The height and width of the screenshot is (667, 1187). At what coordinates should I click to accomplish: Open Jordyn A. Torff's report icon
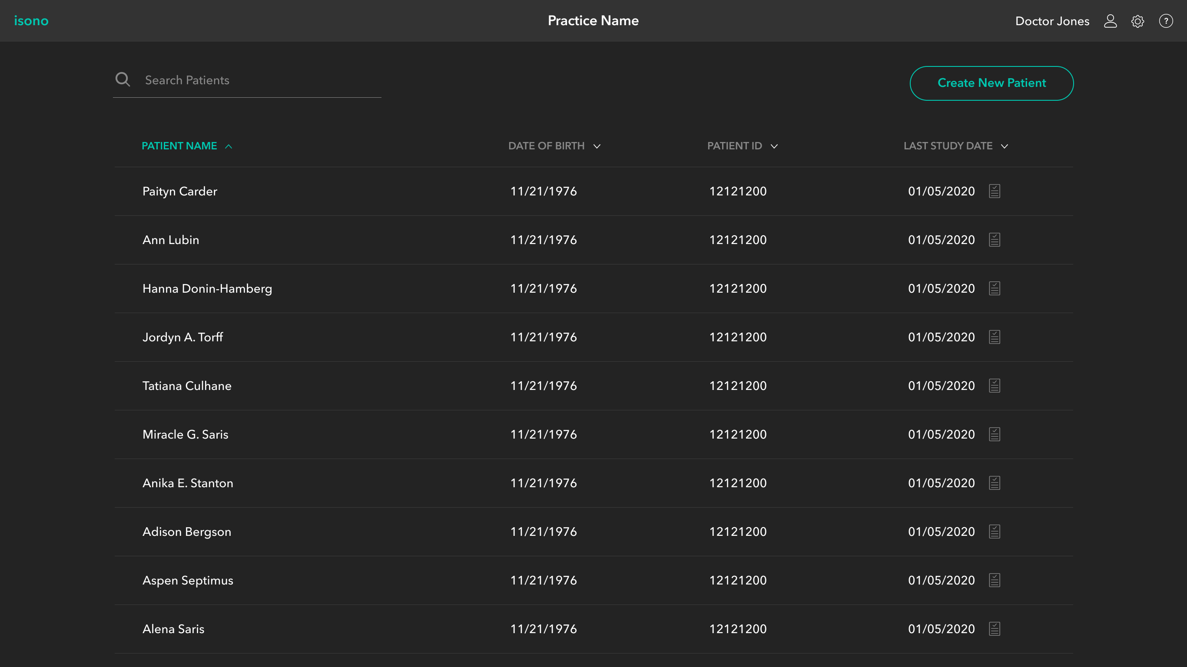tap(994, 337)
